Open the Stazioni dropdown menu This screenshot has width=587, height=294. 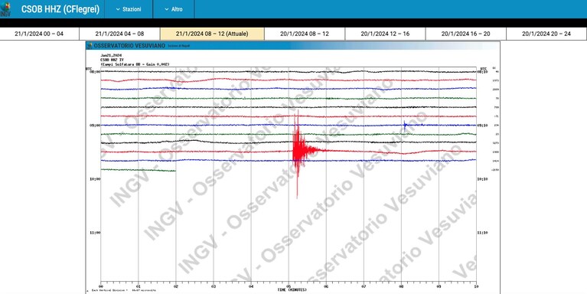click(129, 9)
